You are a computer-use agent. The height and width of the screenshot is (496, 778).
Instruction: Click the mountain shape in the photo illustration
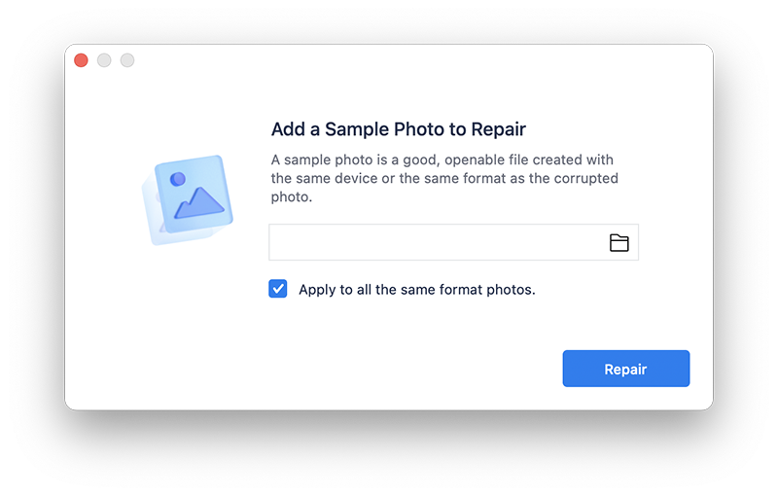[x=198, y=201]
